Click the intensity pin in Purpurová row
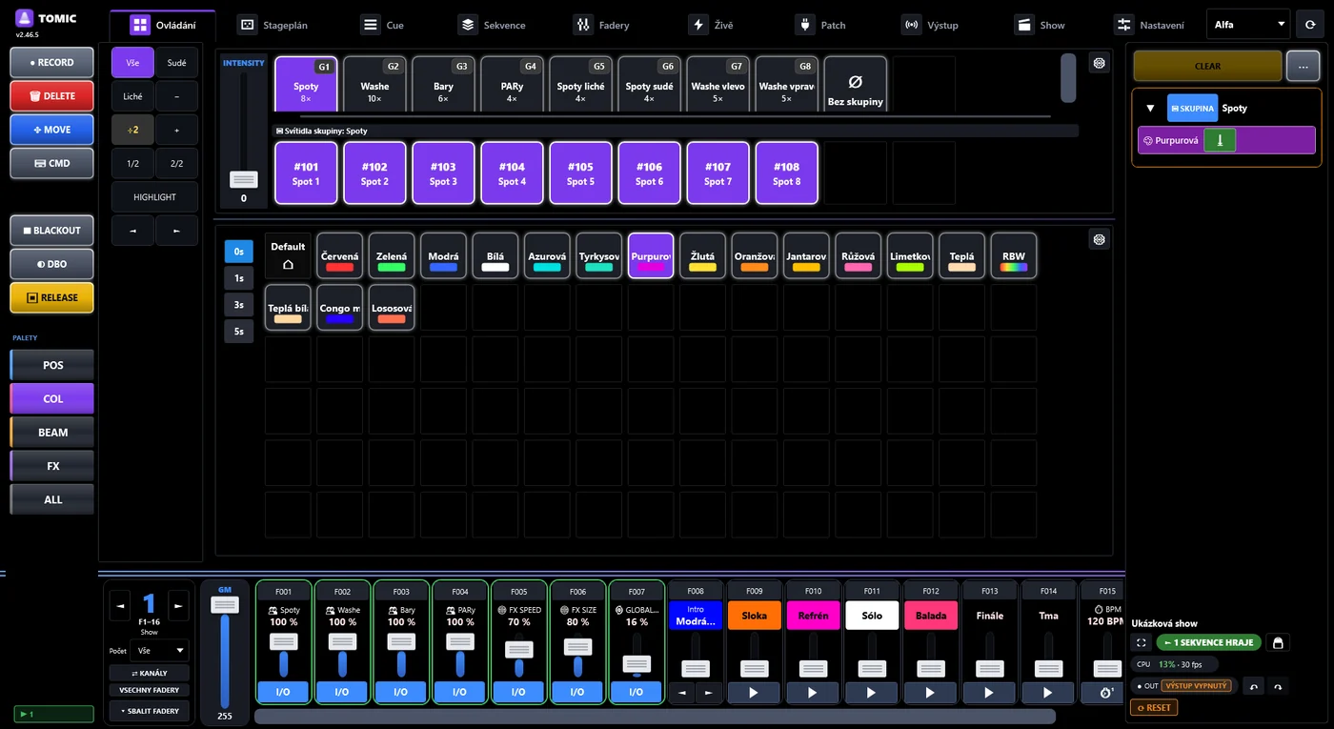The image size is (1334, 729). (x=1220, y=140)
